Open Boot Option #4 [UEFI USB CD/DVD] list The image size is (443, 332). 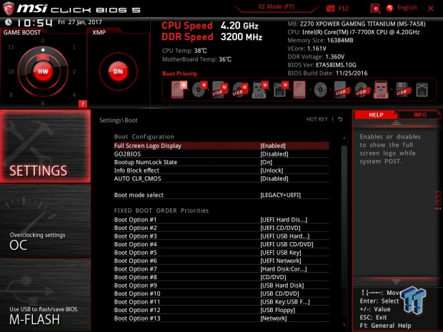coord(287,244)
